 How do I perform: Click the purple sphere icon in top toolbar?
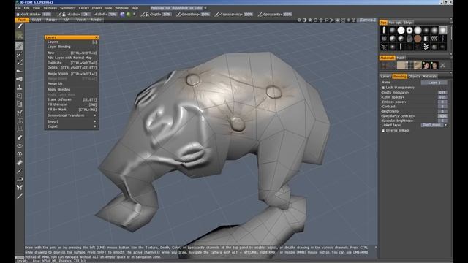pyautogui.click(x=122, y=15)
